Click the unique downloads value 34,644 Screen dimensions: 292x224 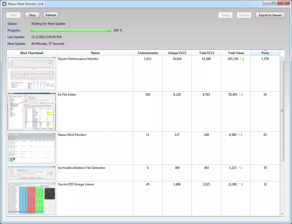click(177, 59)
